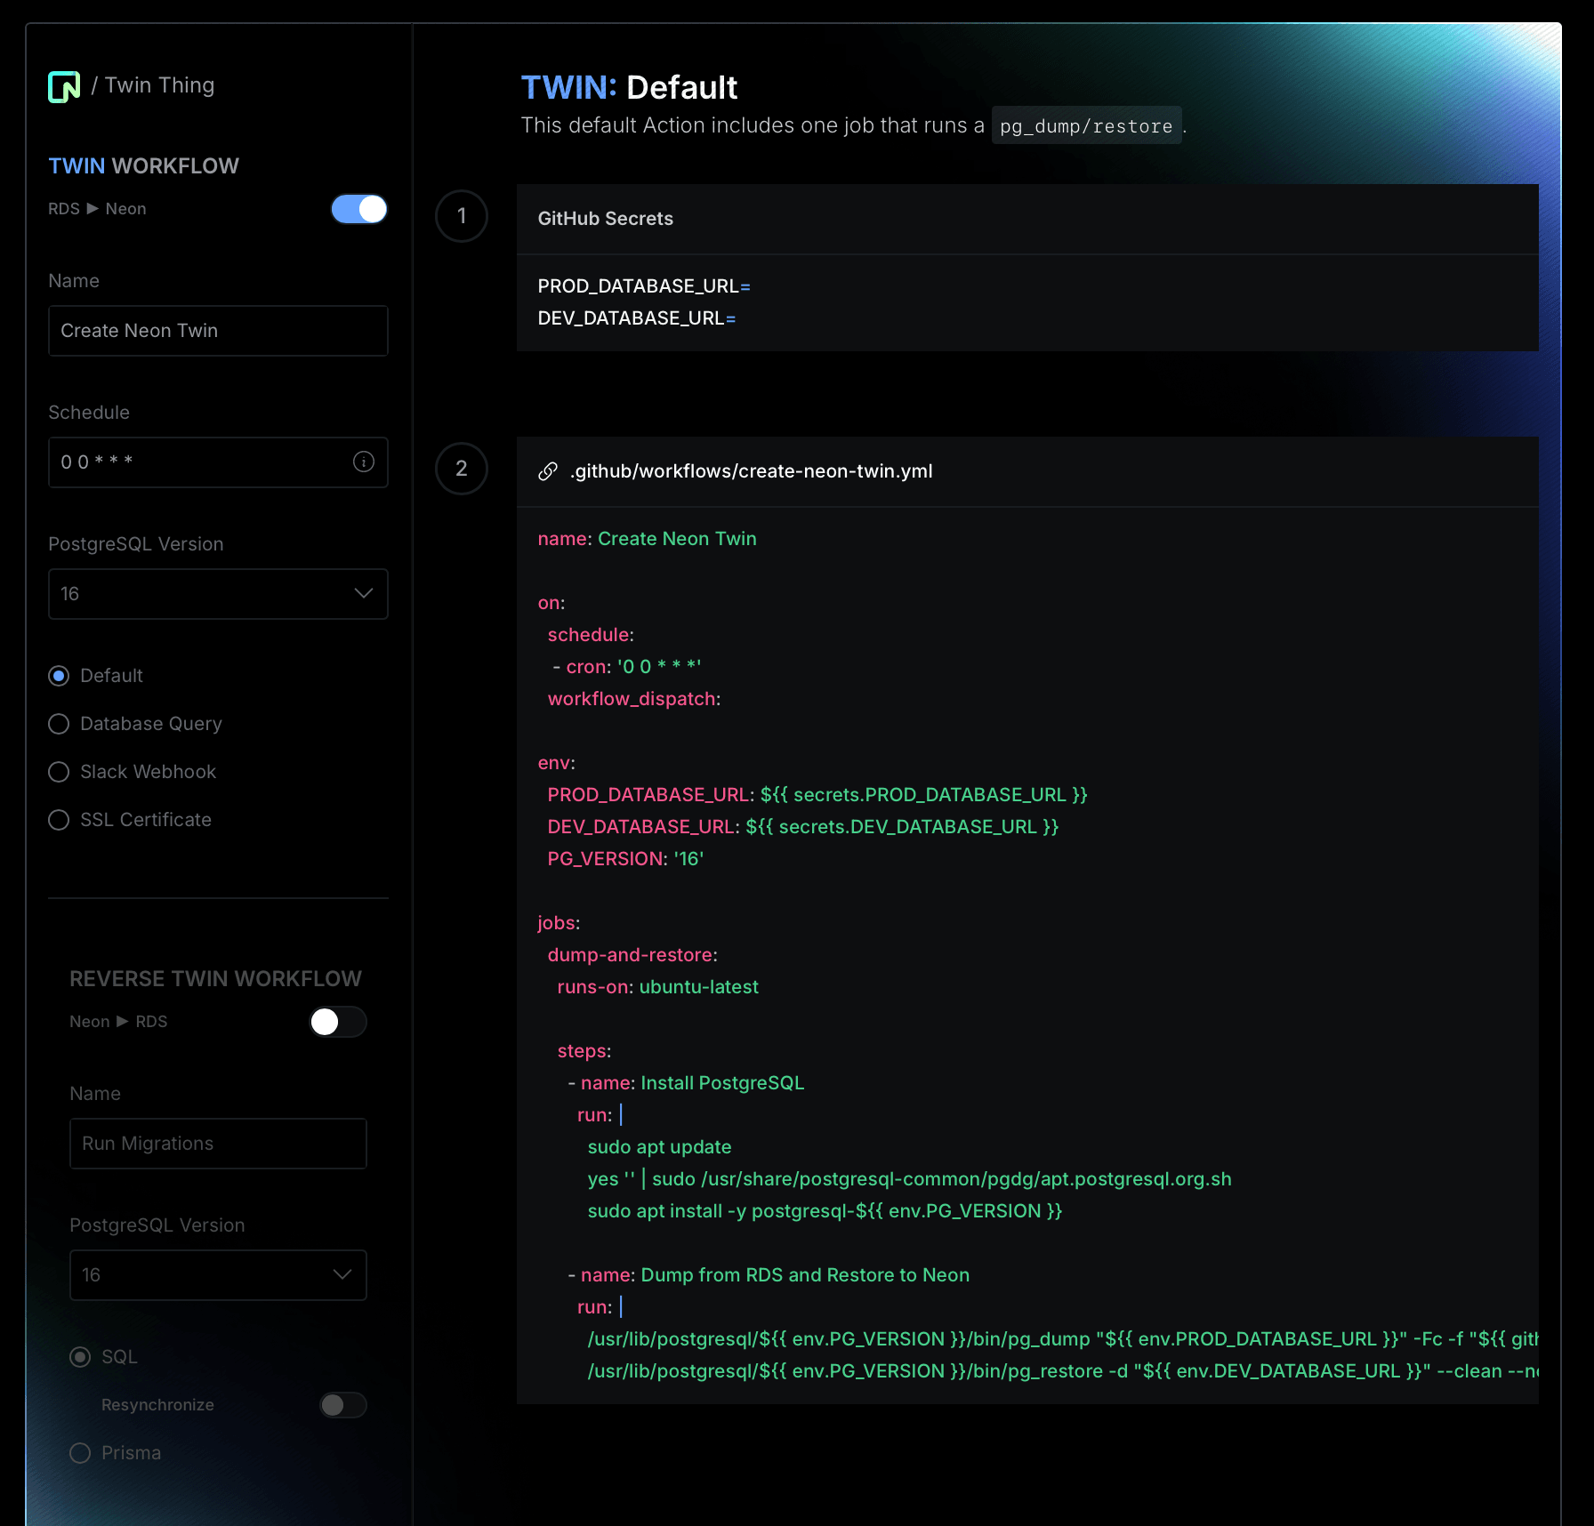Click the schedule info icon
The height and width of the screenshot is (1526, 1594).
click(x=363, y=462)
